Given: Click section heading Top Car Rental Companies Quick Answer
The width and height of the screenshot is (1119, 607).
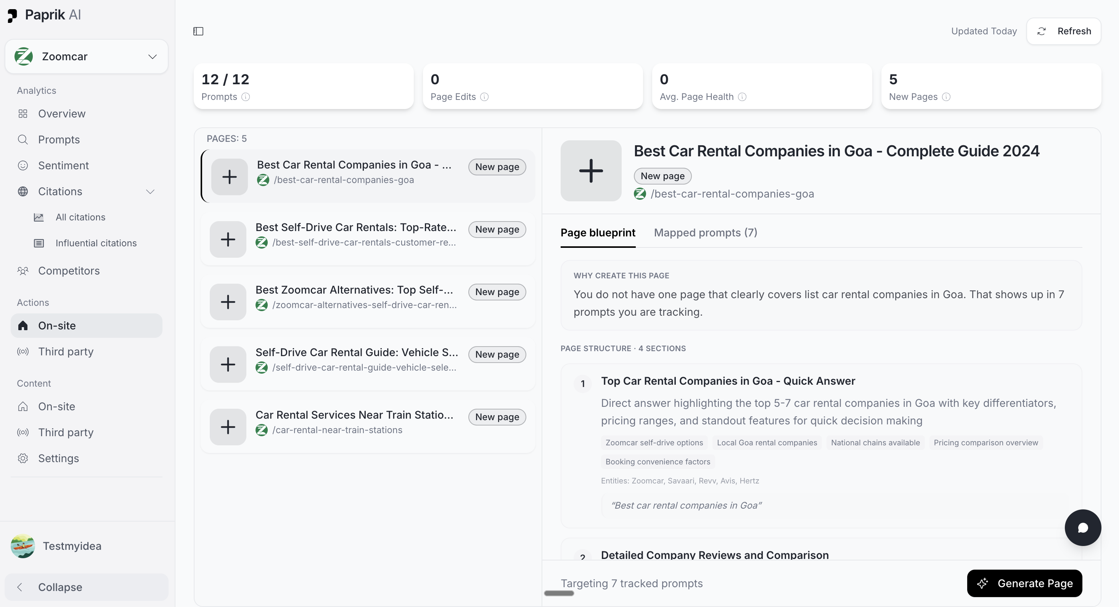Looking at the screenshot, I should click(x=728, y=381).
